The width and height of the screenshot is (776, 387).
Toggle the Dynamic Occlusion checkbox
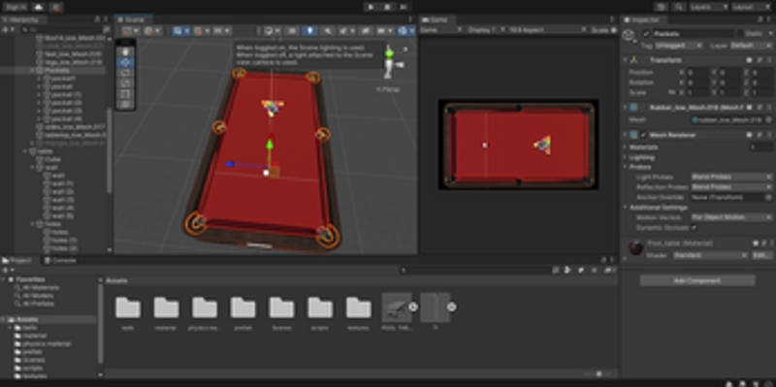point(694,228)
